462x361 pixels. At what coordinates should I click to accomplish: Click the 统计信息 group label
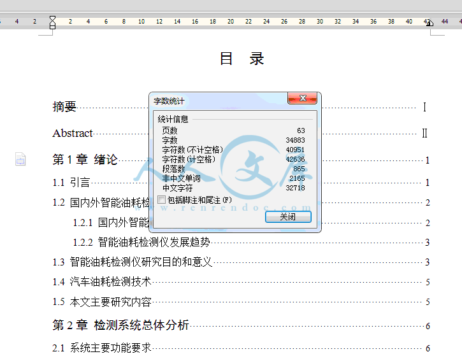click(173, 119)
